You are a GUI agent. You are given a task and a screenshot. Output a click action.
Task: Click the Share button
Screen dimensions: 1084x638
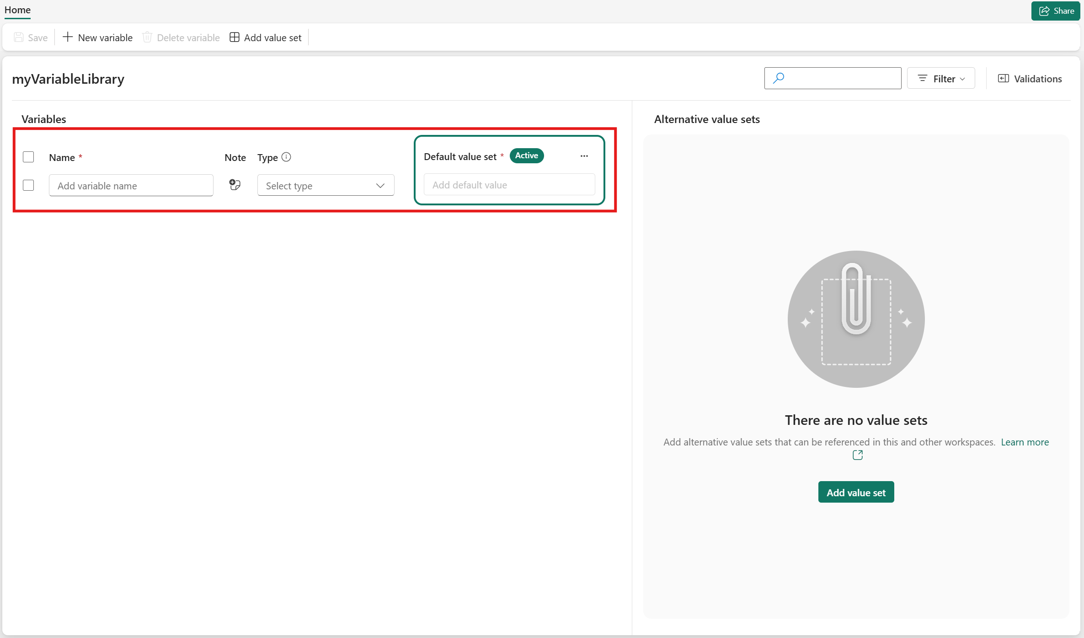1055,11
